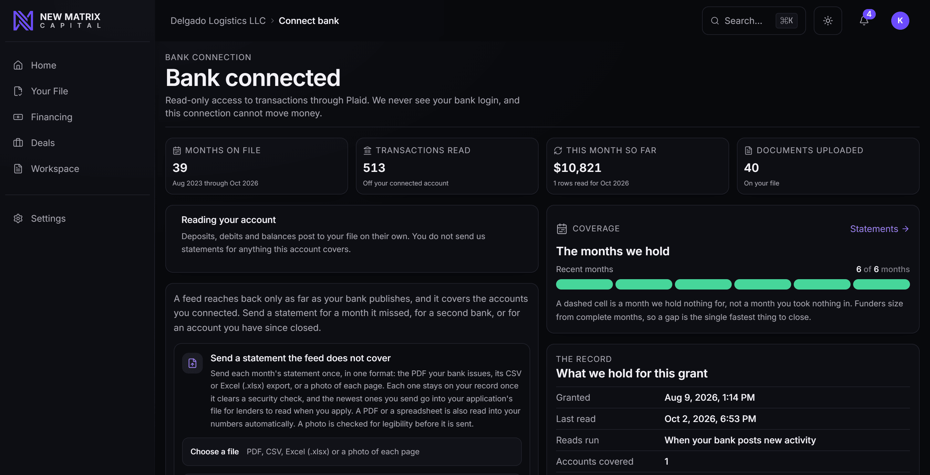Image resolution: width=930 pixels, height=475 pixels.
Task: Click the Connect bank breadcrumb
Action: point(309,21)
